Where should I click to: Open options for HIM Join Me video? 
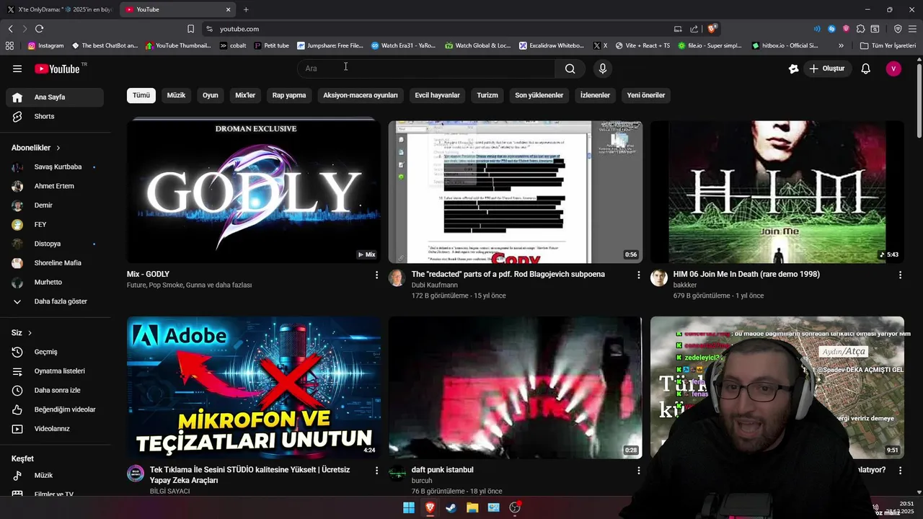click(x=900, y=275)
